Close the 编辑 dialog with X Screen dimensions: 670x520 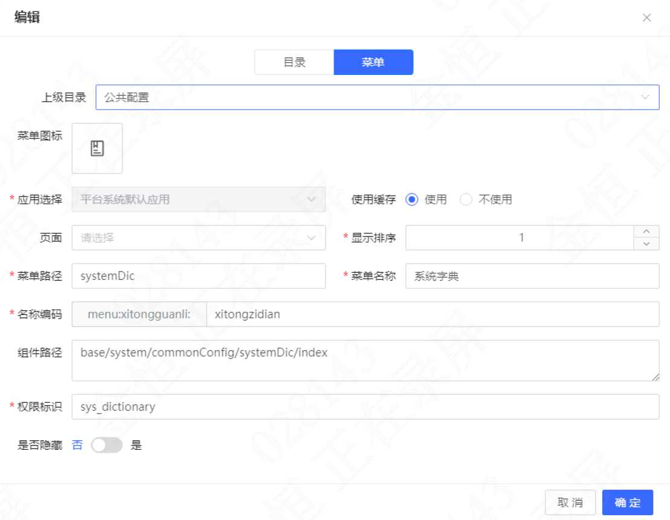[x=646, y=18]
